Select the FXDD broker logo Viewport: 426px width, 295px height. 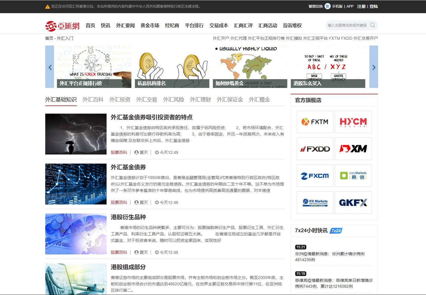pos(315,149)
